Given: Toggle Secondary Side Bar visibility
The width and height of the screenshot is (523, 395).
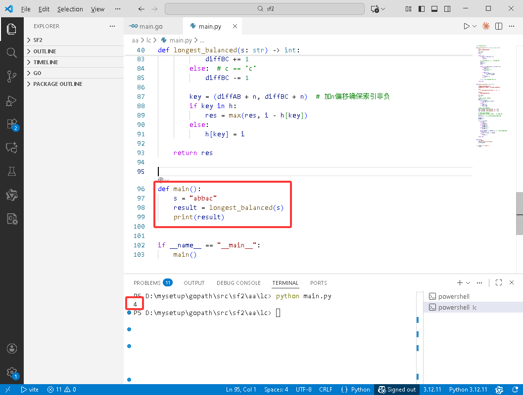Looking at the screenshot, I should coord(447,9).
